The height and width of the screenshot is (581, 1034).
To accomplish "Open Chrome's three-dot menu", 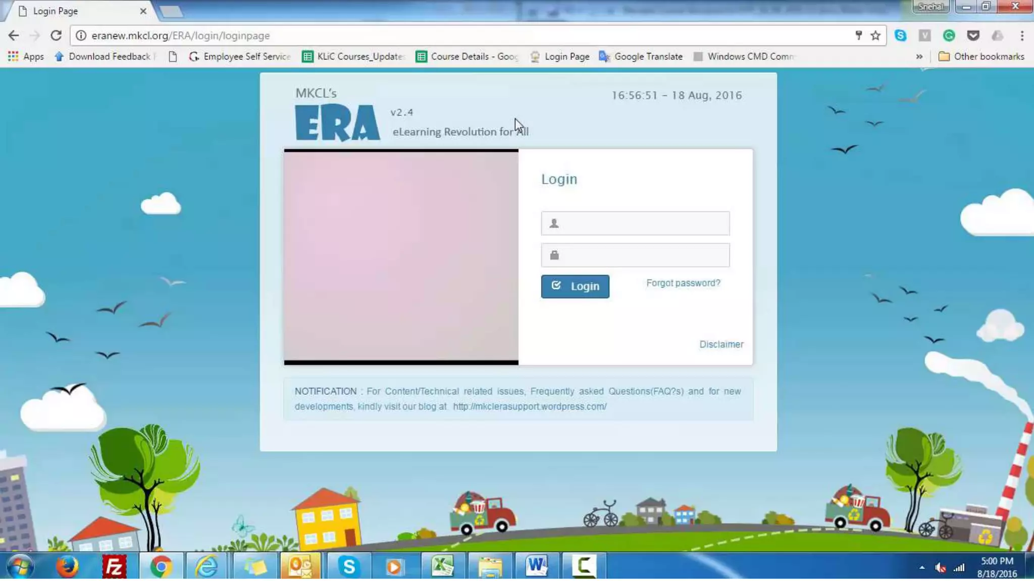I will pos(1021,35).
